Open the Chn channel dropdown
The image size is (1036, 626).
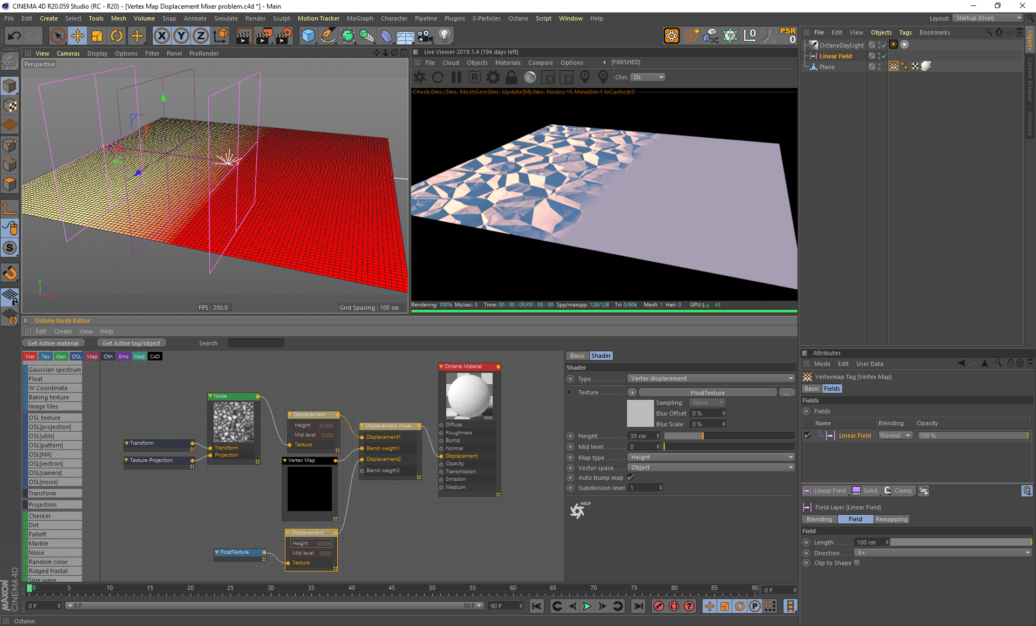click(648, 77)
